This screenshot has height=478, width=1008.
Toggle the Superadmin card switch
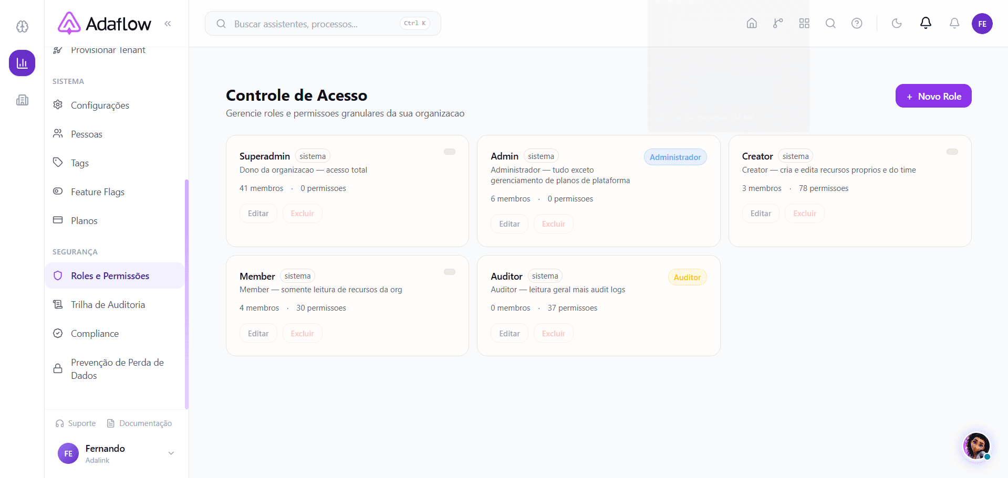click(450, 152)
